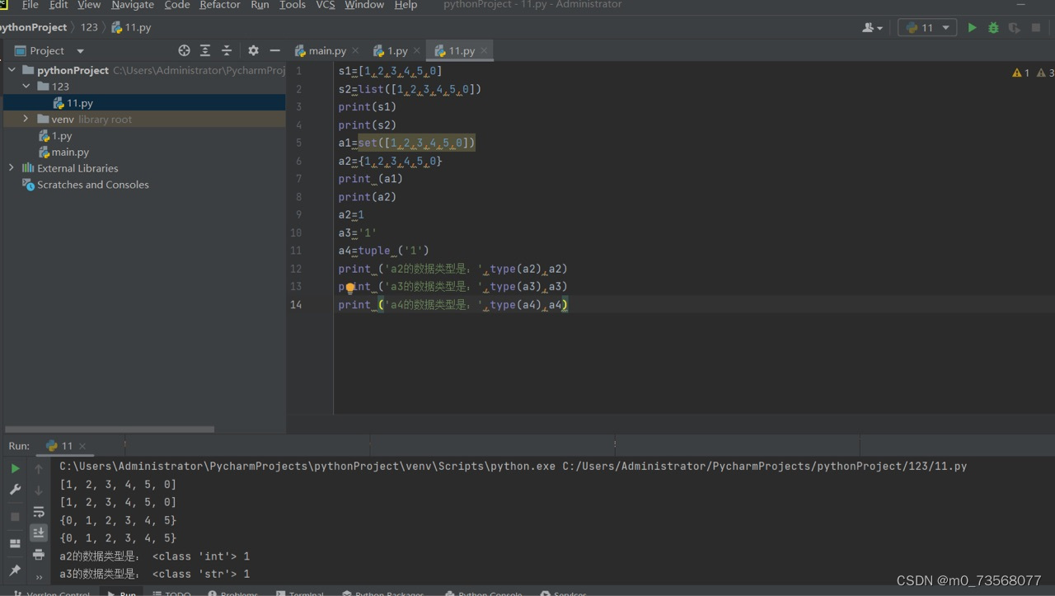Open the Tools menu
The height and width of the screenshot is (596, 1055).
[x=293, y=5]
